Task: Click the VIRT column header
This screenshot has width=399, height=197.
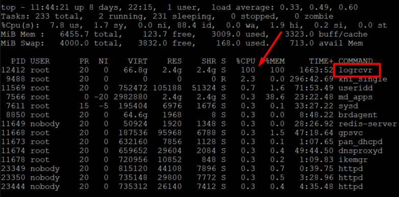Action: click(x=138, y=61)
